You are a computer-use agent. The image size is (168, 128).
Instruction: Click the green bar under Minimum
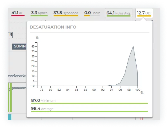coord(90,103)
